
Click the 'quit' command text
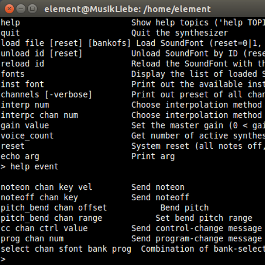coord(10,33)
